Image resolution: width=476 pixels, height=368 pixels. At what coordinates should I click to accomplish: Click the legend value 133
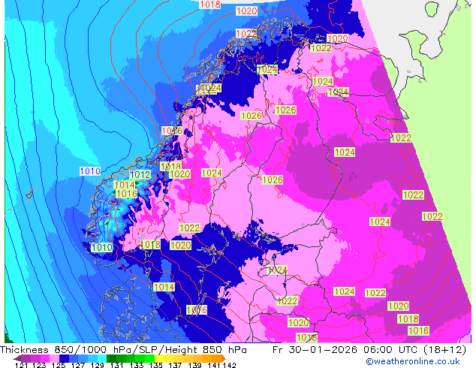click(137, 365)
